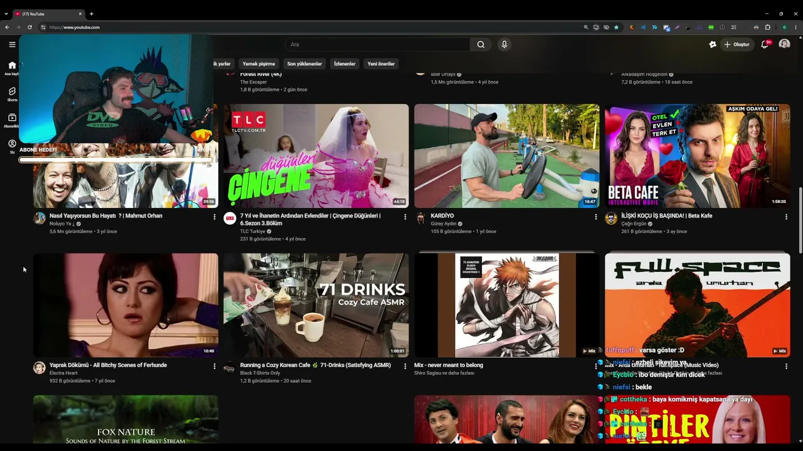
Task: Play the KARDİYO workout video thumbnail
Action: 507,155
